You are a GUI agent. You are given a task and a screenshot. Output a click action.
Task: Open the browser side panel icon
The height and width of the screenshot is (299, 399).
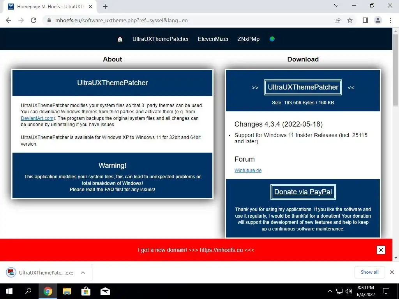click(x=365, y=20)
